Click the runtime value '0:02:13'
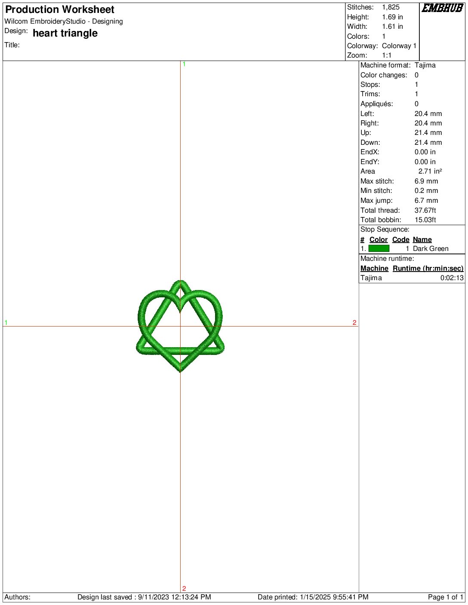The height and width of the screenshot is (605, 468). pos(452,278)
